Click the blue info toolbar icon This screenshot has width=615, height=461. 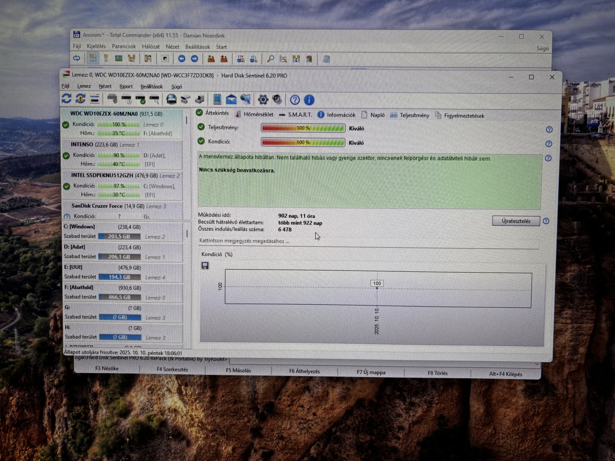point(309,100)
